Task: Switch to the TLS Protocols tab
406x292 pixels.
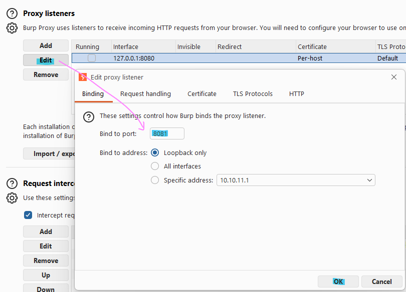Action: coord(253,93)
